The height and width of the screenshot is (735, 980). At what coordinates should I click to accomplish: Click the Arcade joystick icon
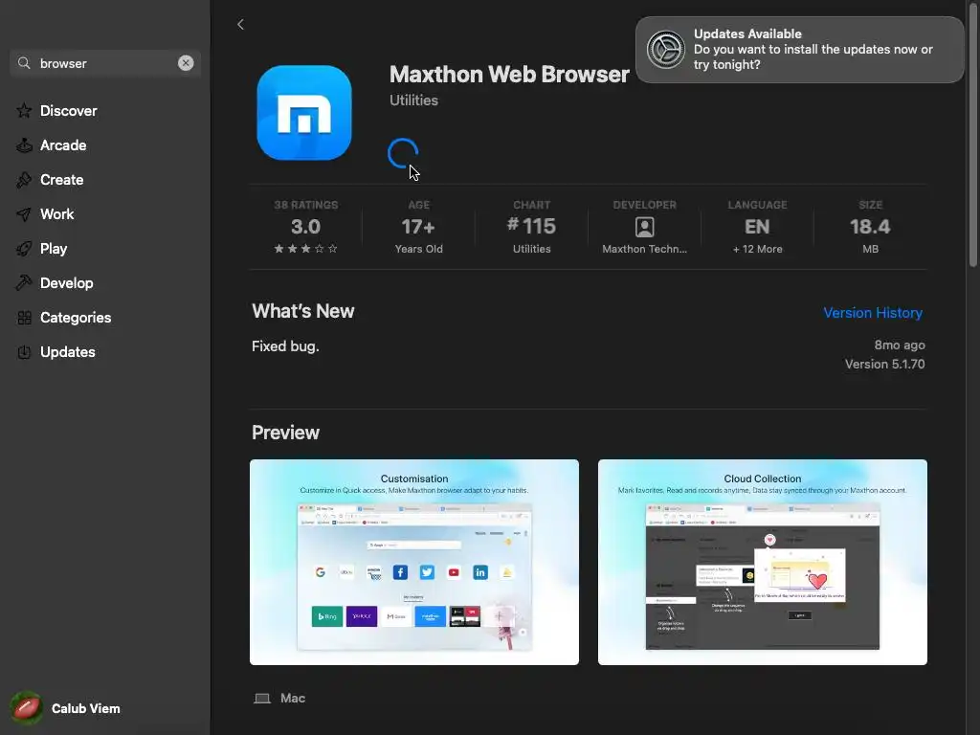click(x=24, y=145)
